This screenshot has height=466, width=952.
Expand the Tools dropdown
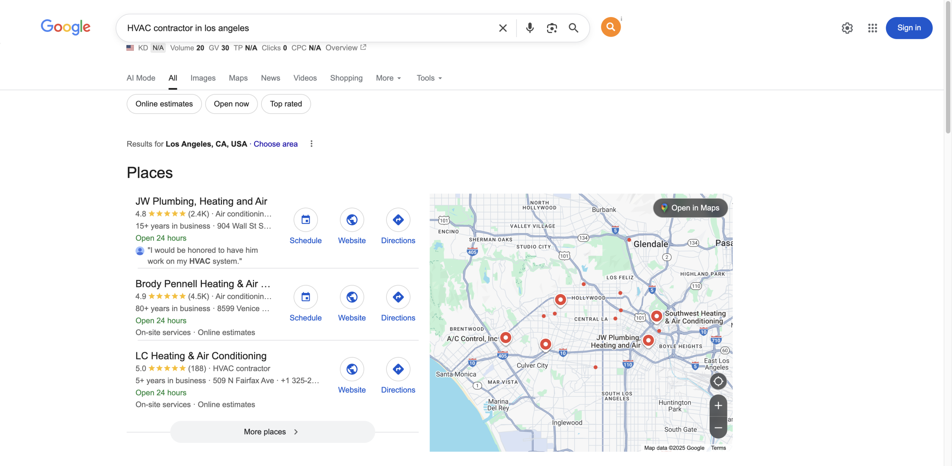click(x=429, y=78)
